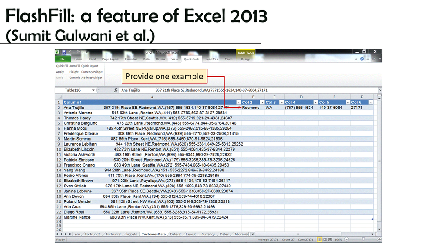Open the Col 2 filter dropdown

tap(262, 103)
